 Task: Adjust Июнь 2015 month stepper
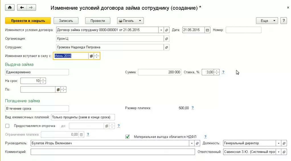(x=97, y=56)
